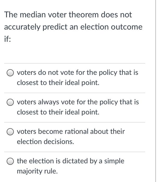Click the 'majority rule.' line of text

(37, 172)
